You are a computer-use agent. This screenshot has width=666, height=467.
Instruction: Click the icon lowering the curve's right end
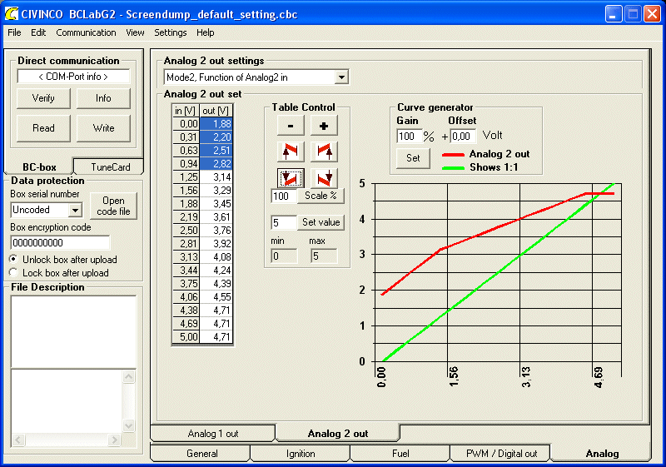324,178
